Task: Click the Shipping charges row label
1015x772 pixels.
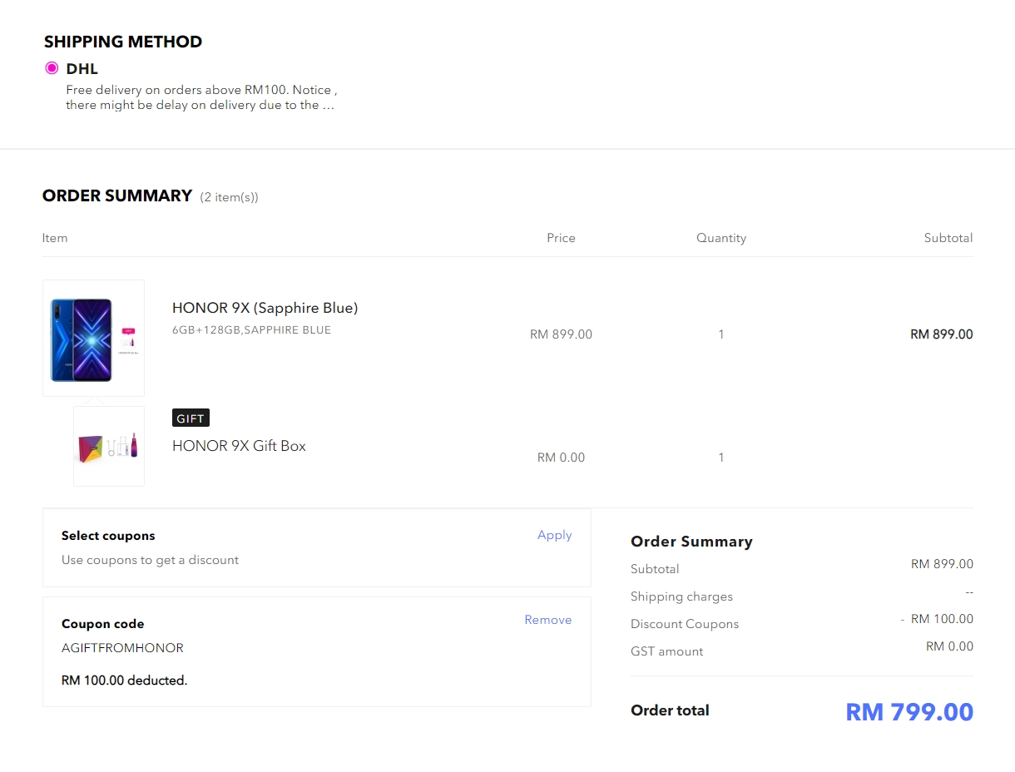Action: (x=681, y=596)
